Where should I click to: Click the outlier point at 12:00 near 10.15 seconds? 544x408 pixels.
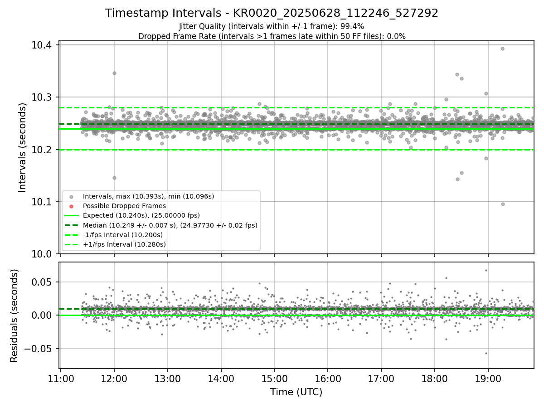tap(114, 178)
